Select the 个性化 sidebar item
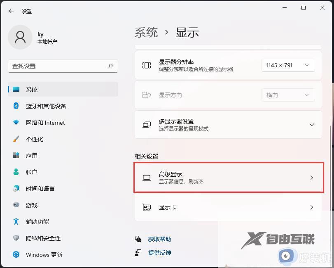The width and height of the screenshot is (334, 268). (32, 139)
